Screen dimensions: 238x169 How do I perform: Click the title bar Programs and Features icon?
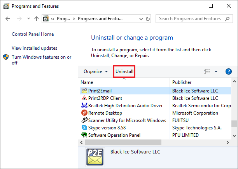(6, 6)
